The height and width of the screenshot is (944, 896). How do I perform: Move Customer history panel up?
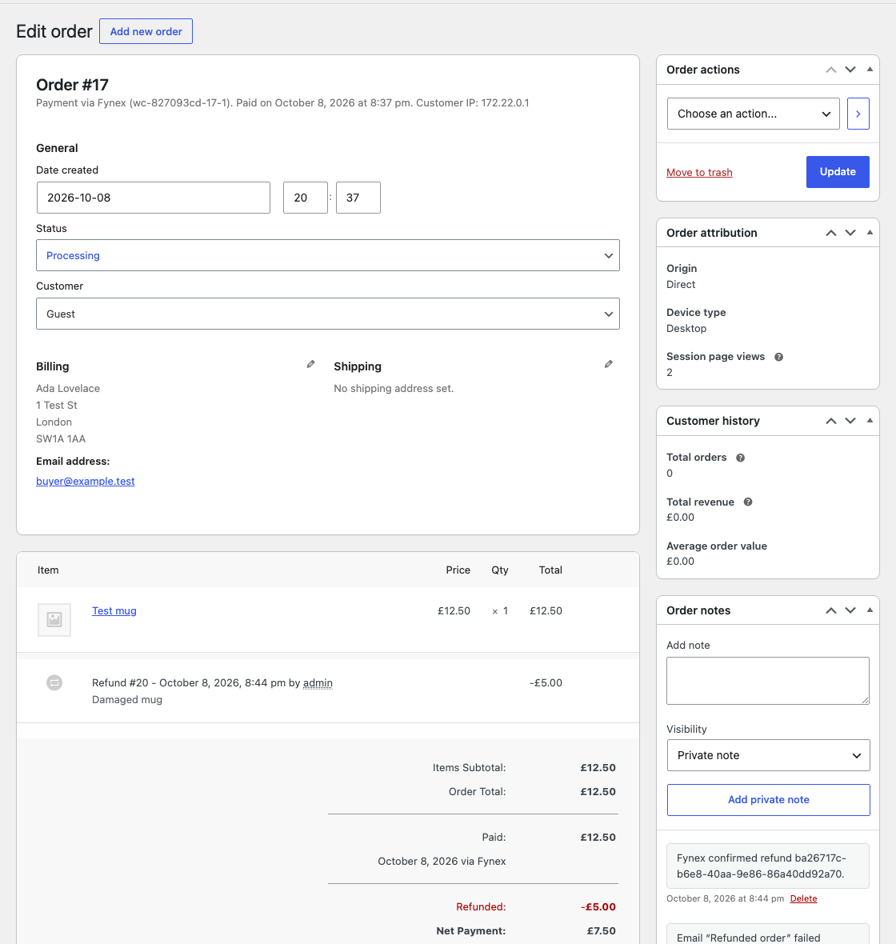point(831,421)
